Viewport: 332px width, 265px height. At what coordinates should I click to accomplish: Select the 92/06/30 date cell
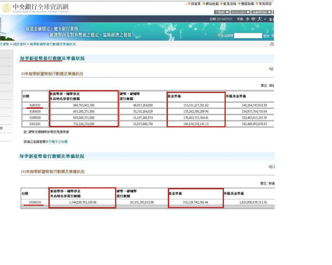tap(35, 111)
